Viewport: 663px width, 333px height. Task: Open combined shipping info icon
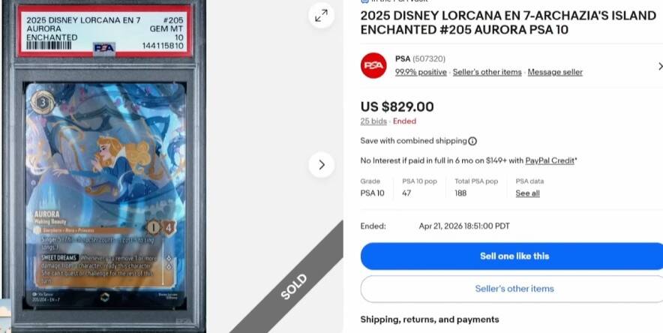(x=472, y=141)
